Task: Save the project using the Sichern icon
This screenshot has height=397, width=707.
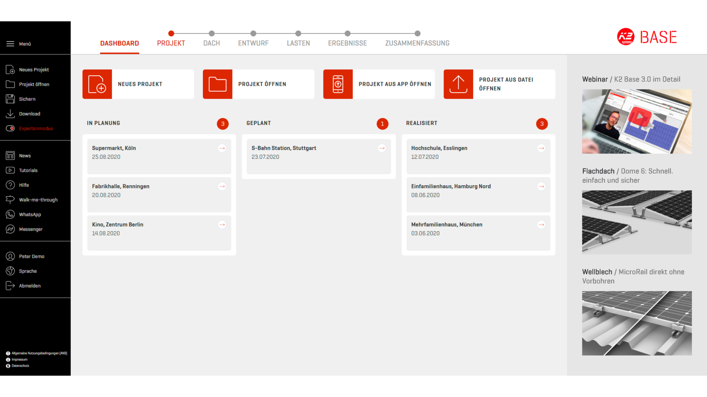Action: tap(10, 99)
